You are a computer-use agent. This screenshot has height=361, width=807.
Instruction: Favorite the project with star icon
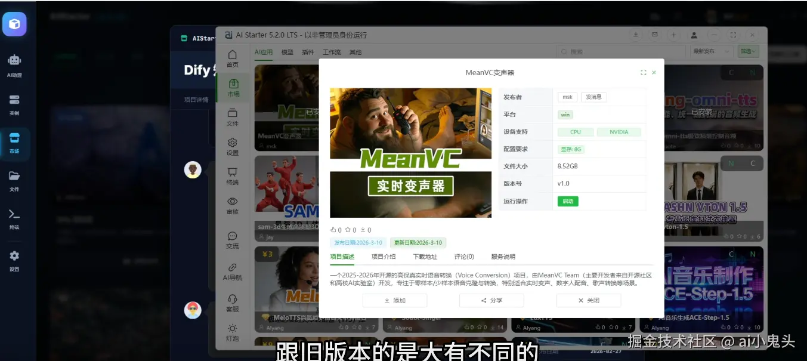coord(348,230)
